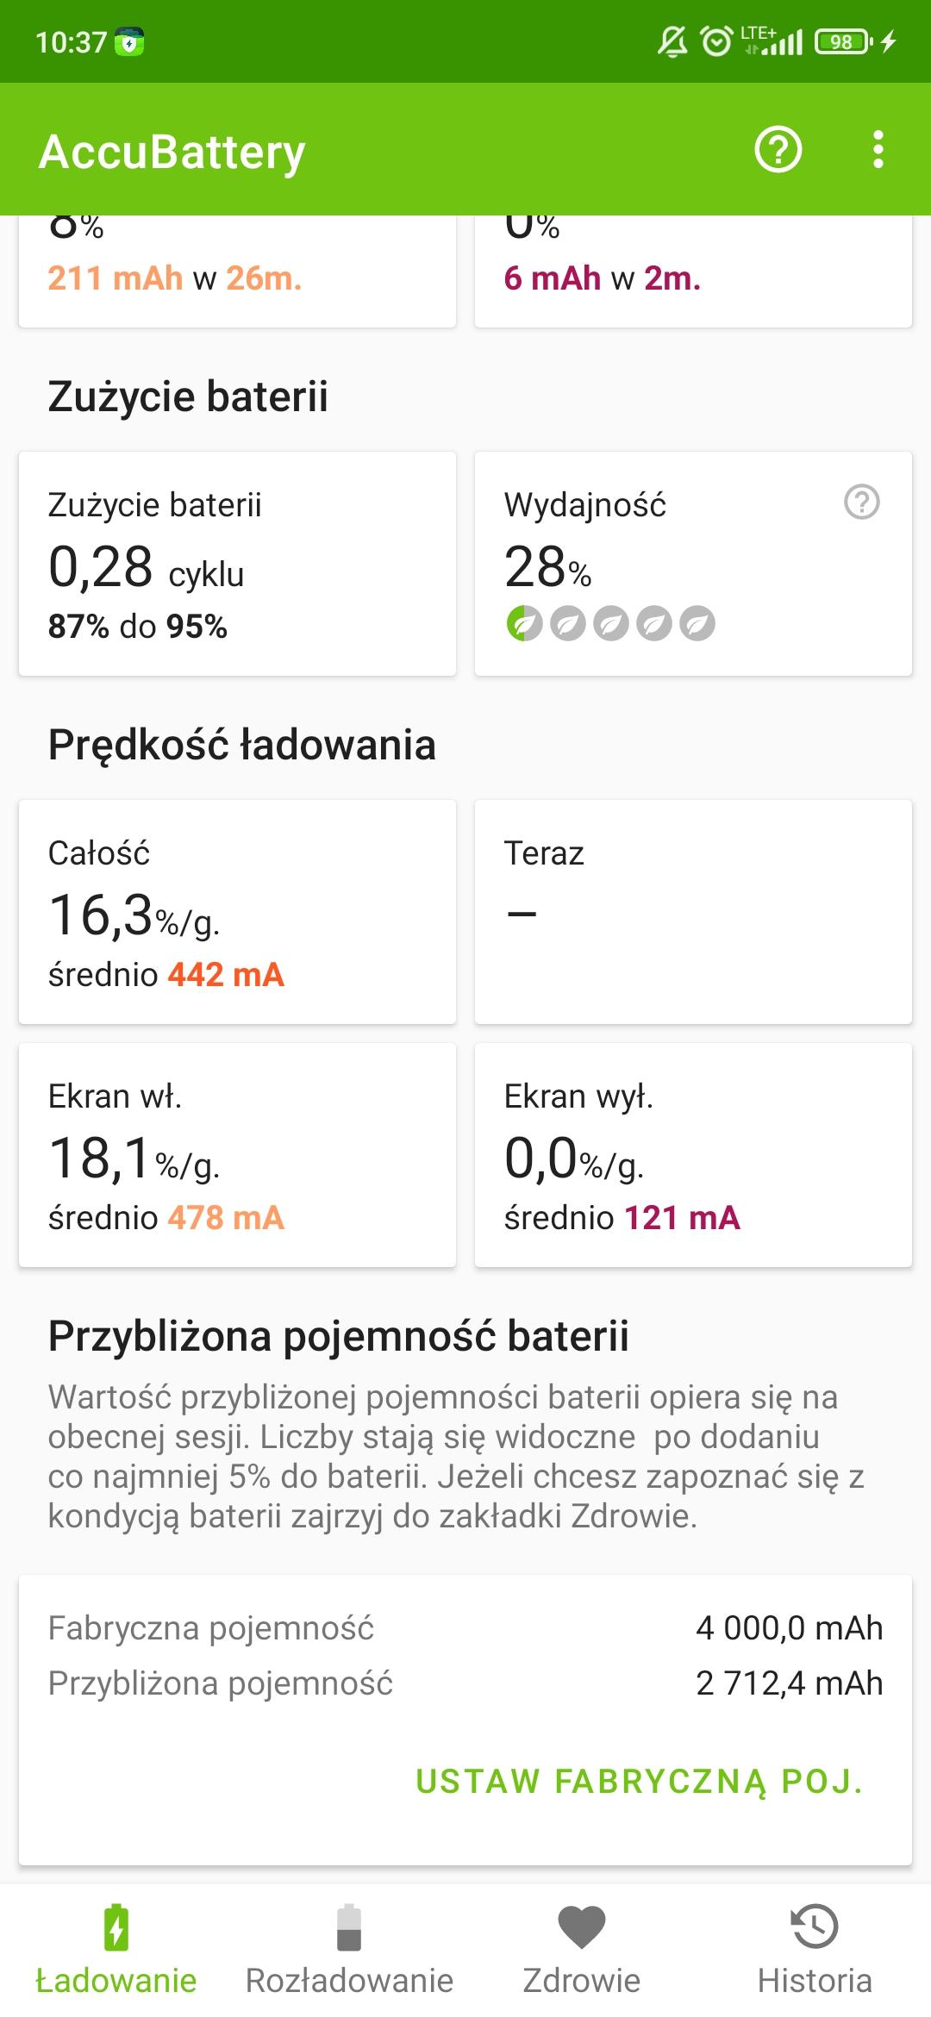
Task: Select the Ekran wył. card
Action: point(693,1155)
